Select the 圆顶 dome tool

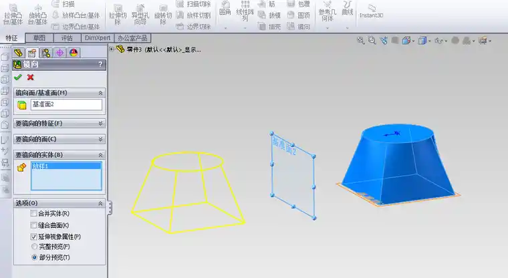tap(299, 15)
